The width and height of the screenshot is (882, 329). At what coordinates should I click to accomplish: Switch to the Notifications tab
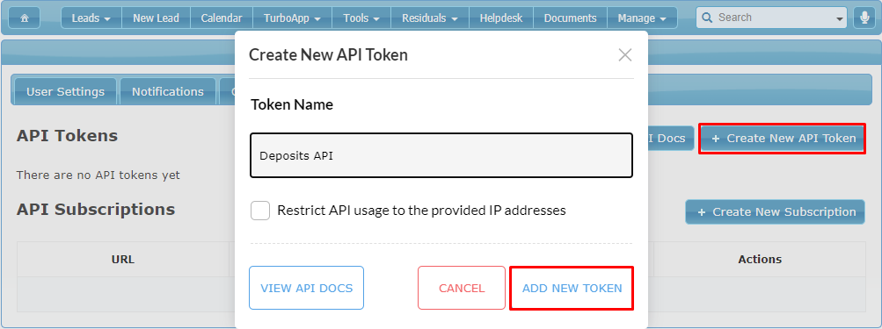point(168,91)
